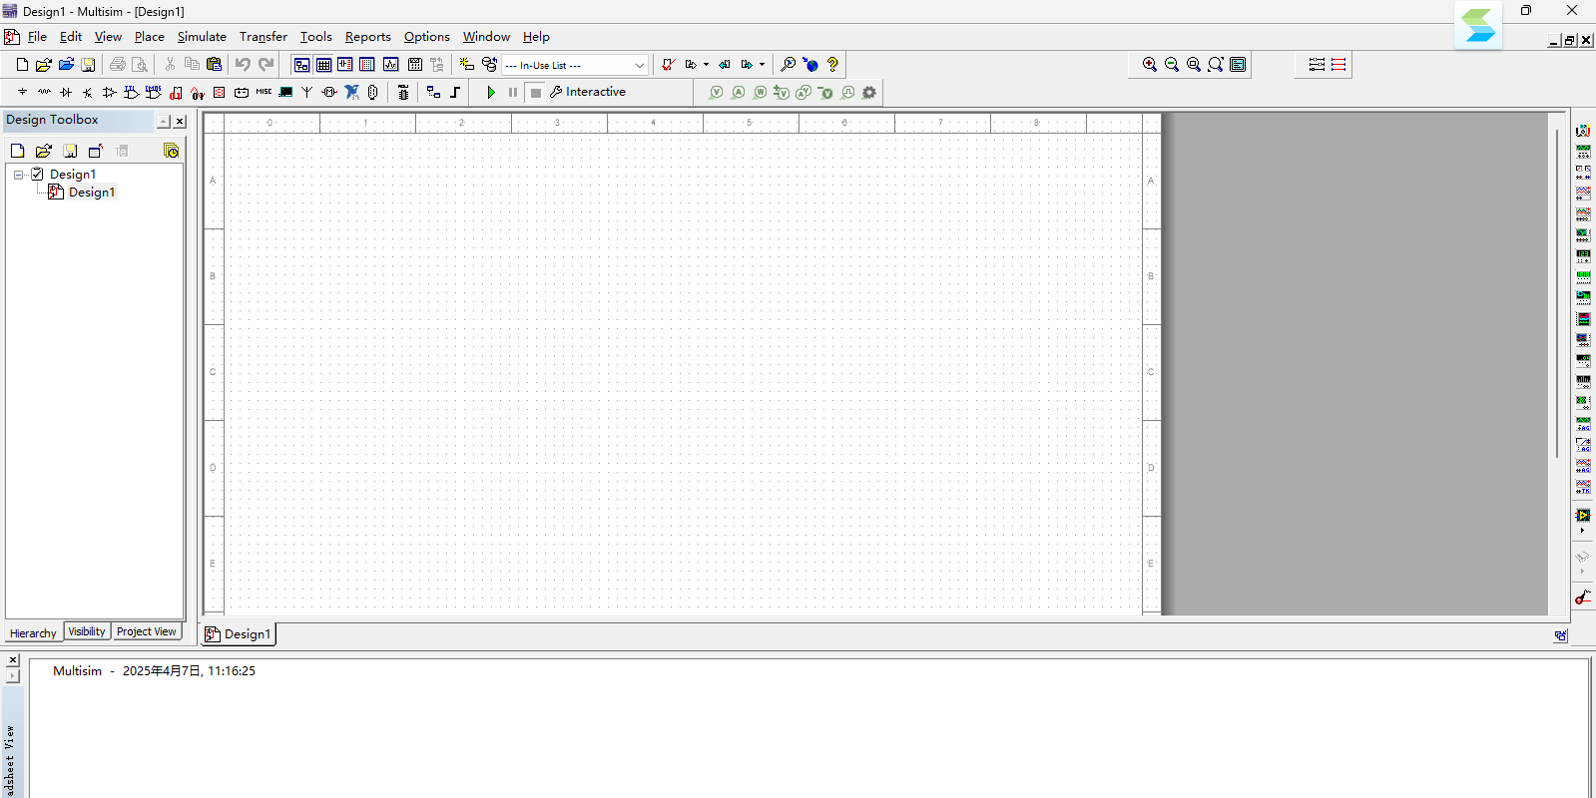
Task: Zoom in on the sheet
Action: (x=1150, y=65)
